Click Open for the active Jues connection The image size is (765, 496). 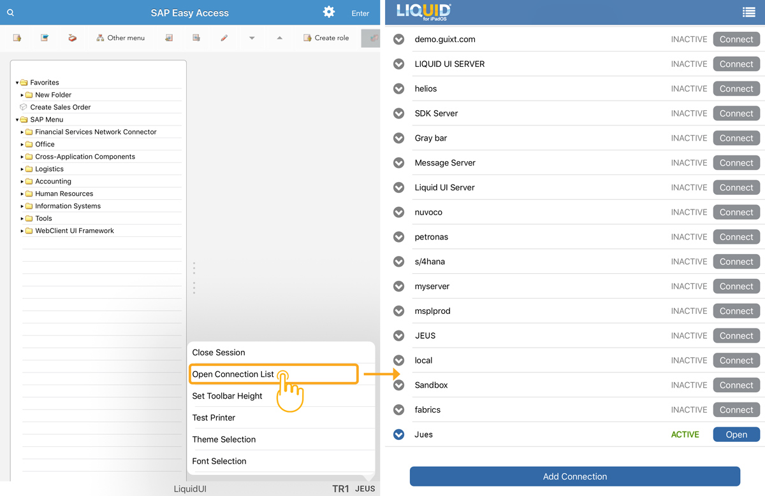pos(736,435)
